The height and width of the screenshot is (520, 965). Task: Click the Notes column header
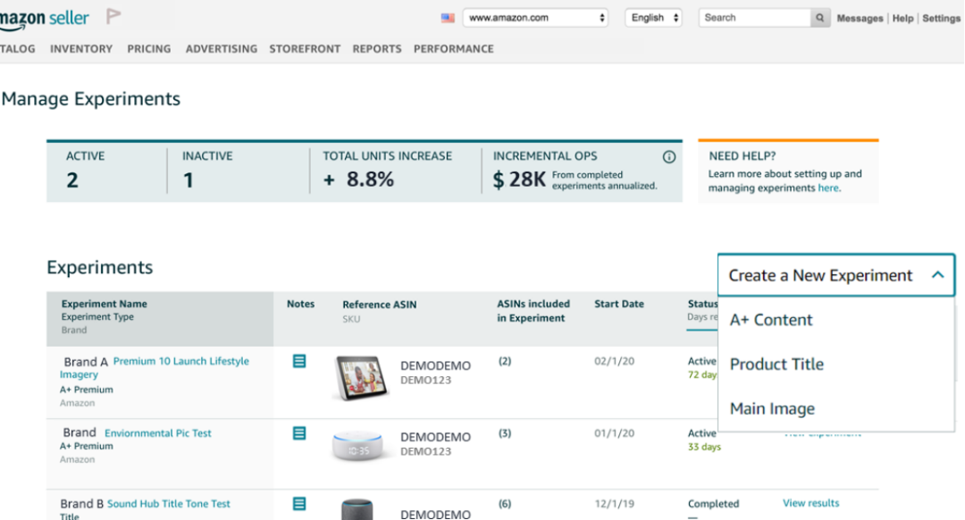(300, 304)
